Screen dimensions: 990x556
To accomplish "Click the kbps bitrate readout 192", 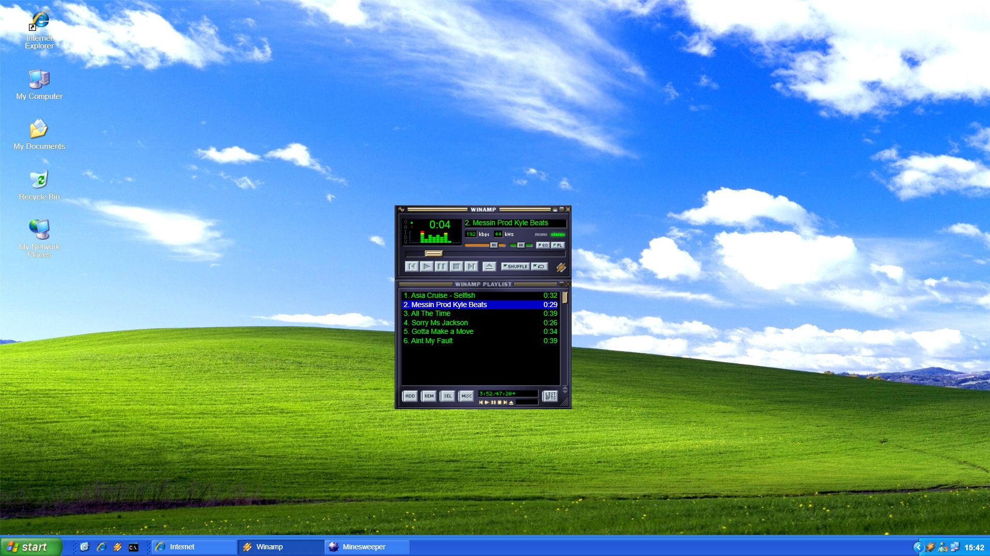I will tap(470, 234).
